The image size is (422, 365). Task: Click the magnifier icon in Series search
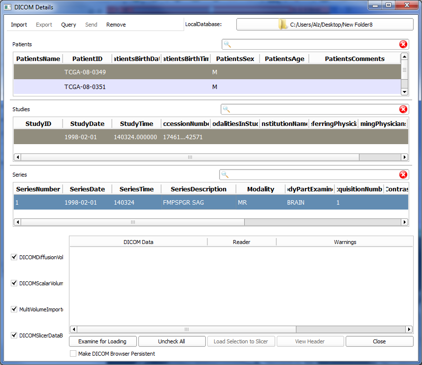[225, 175]
